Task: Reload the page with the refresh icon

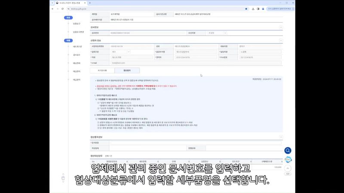Action: point(62,9)
